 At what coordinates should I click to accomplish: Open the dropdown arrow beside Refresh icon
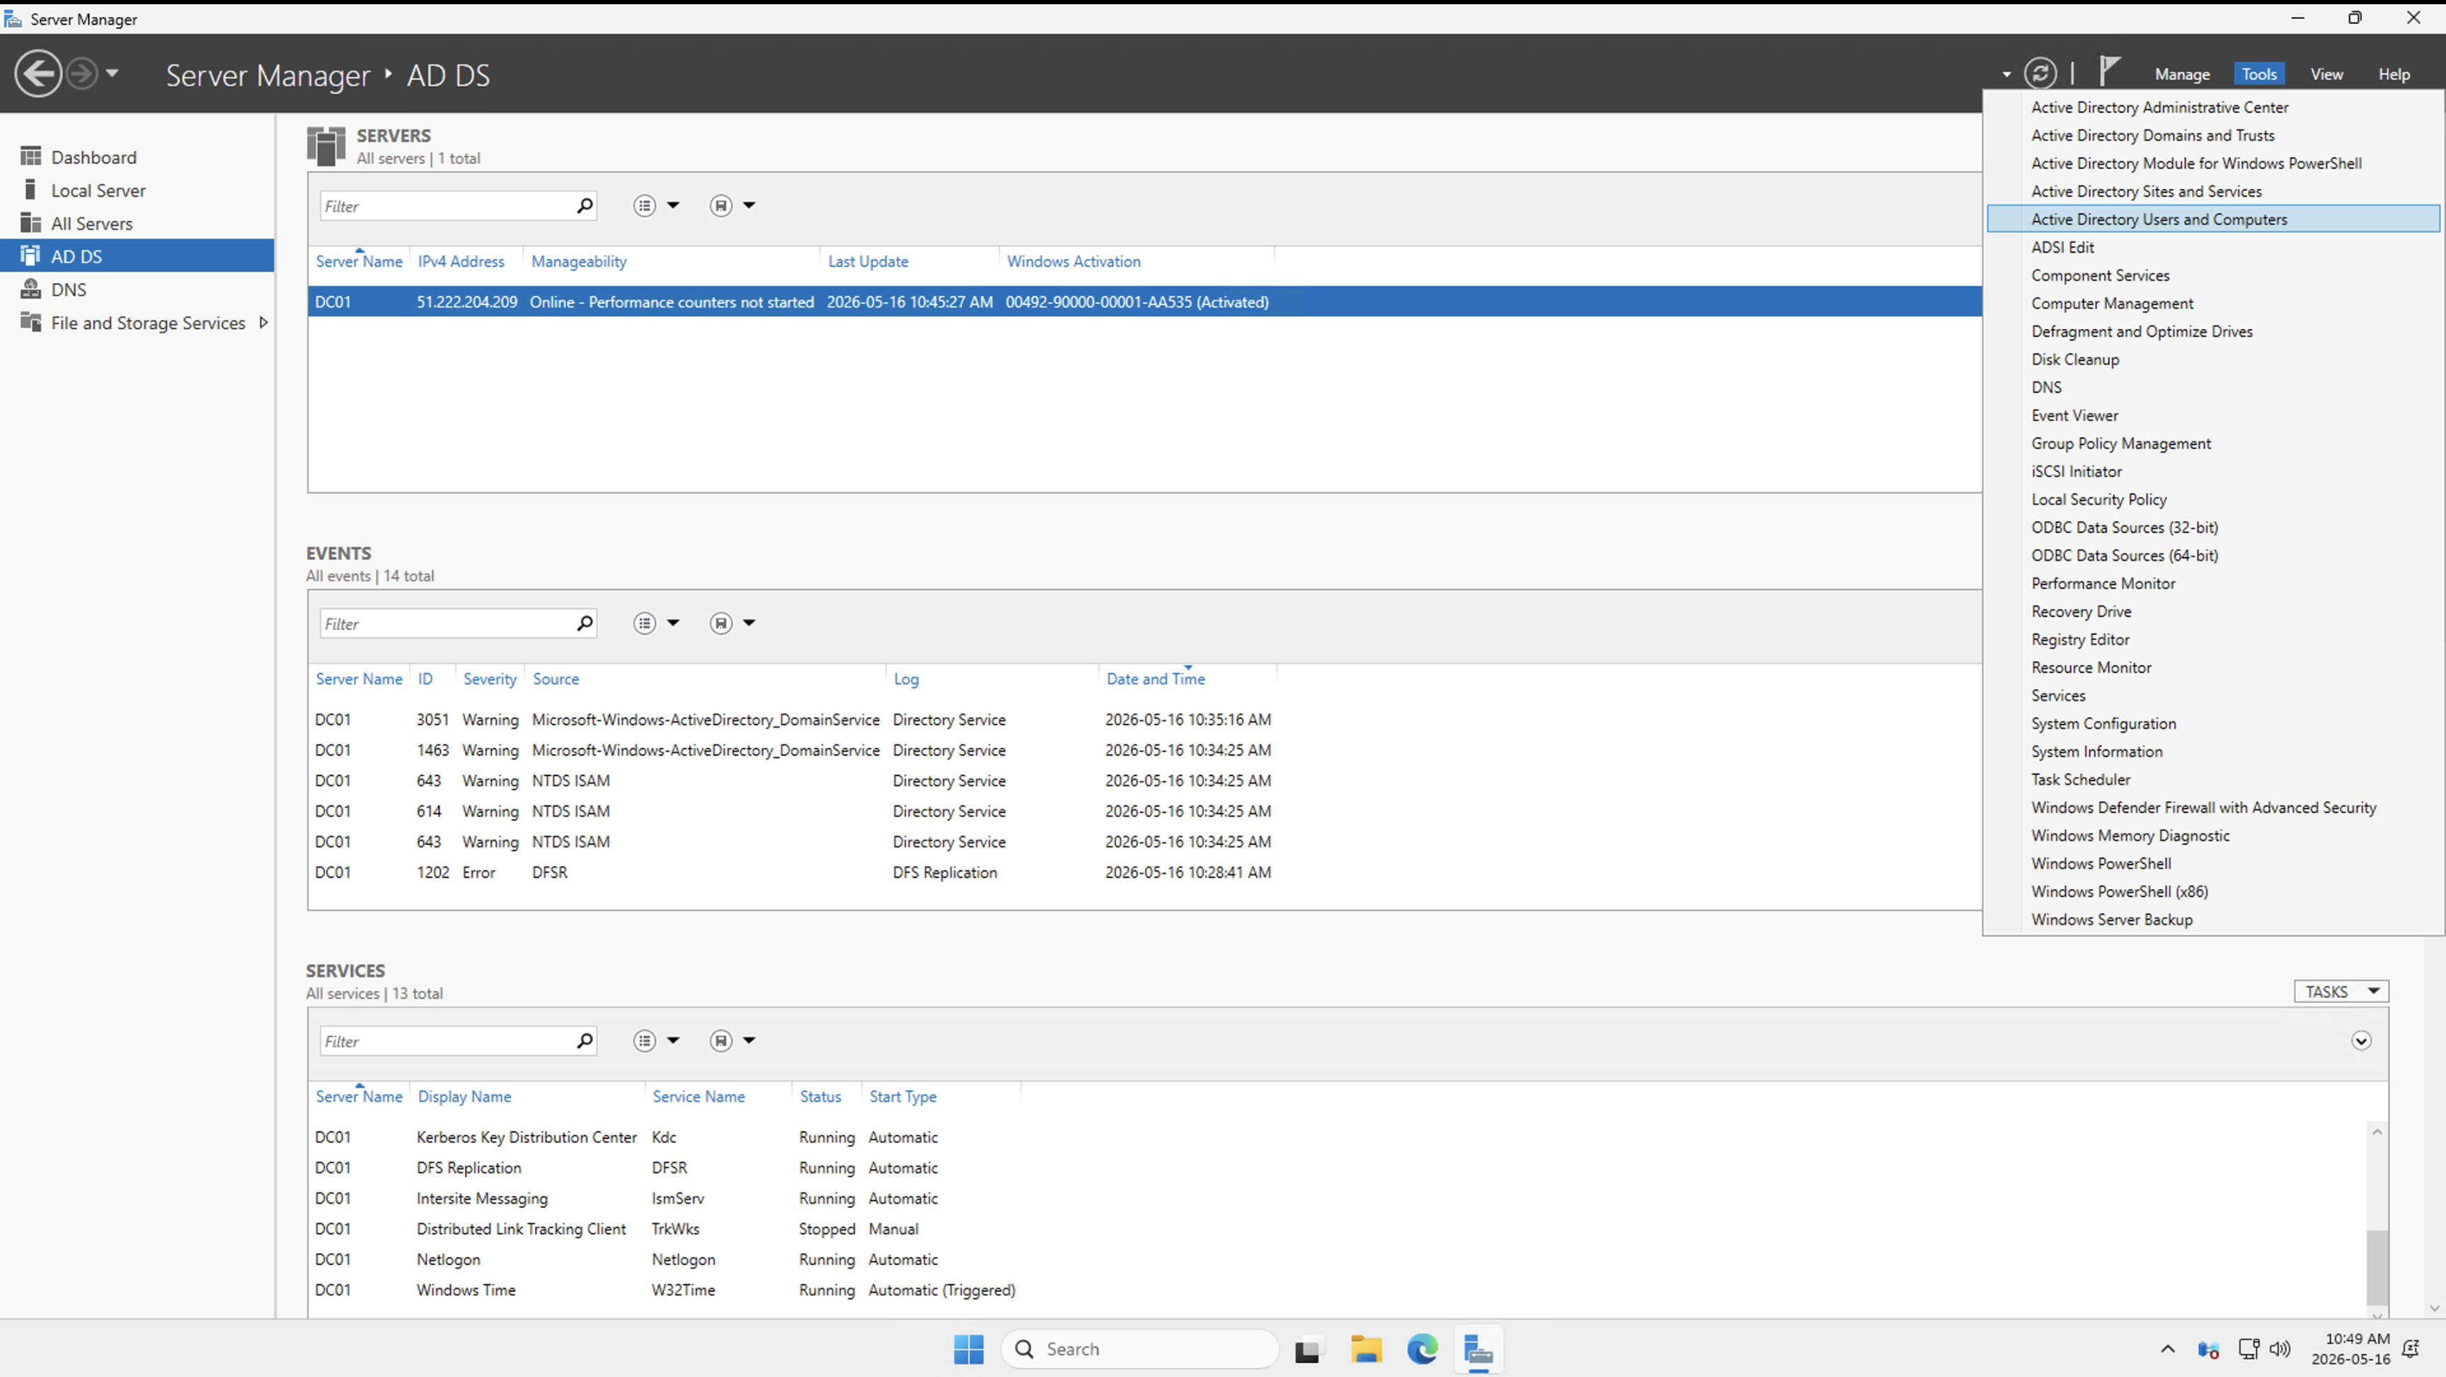[2006, 74]
